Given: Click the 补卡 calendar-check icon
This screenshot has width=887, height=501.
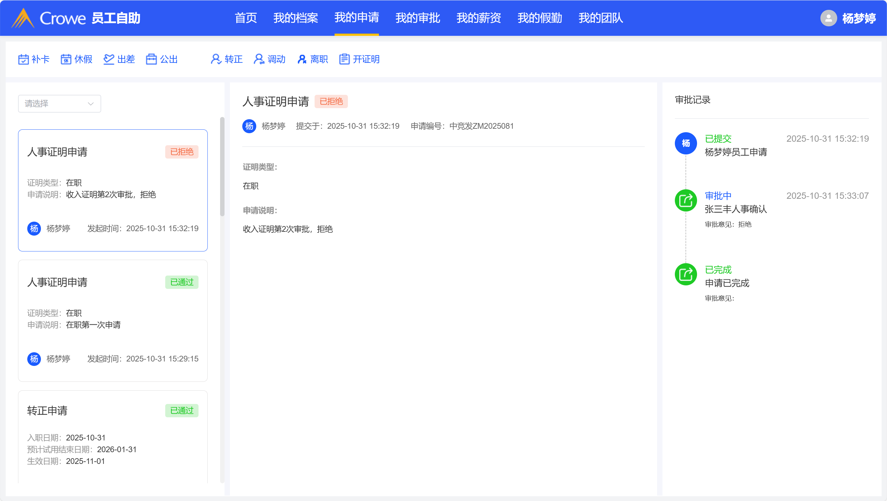Looking at the screenshot, I should (23, 59).
